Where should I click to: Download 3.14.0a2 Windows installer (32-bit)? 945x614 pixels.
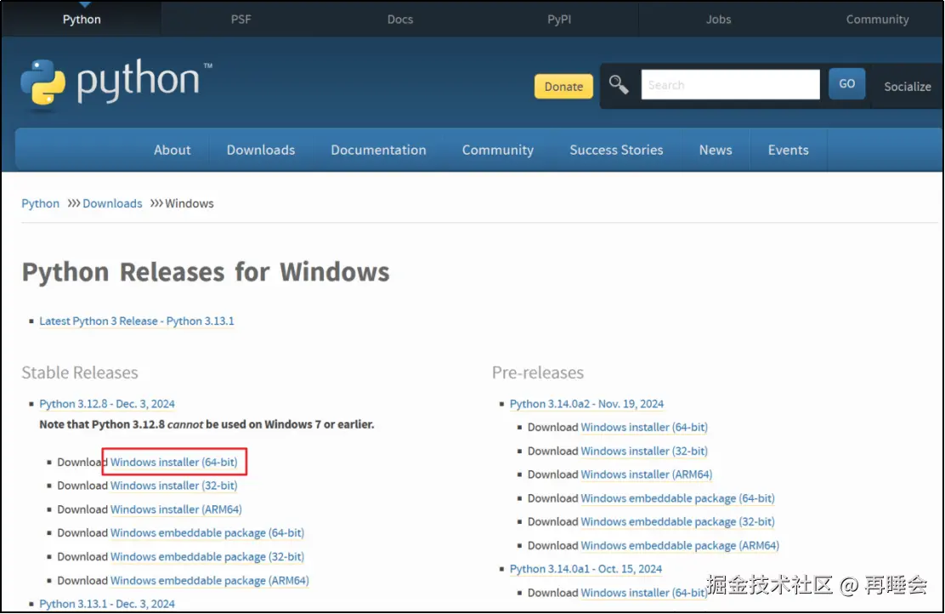coord(644,451)
